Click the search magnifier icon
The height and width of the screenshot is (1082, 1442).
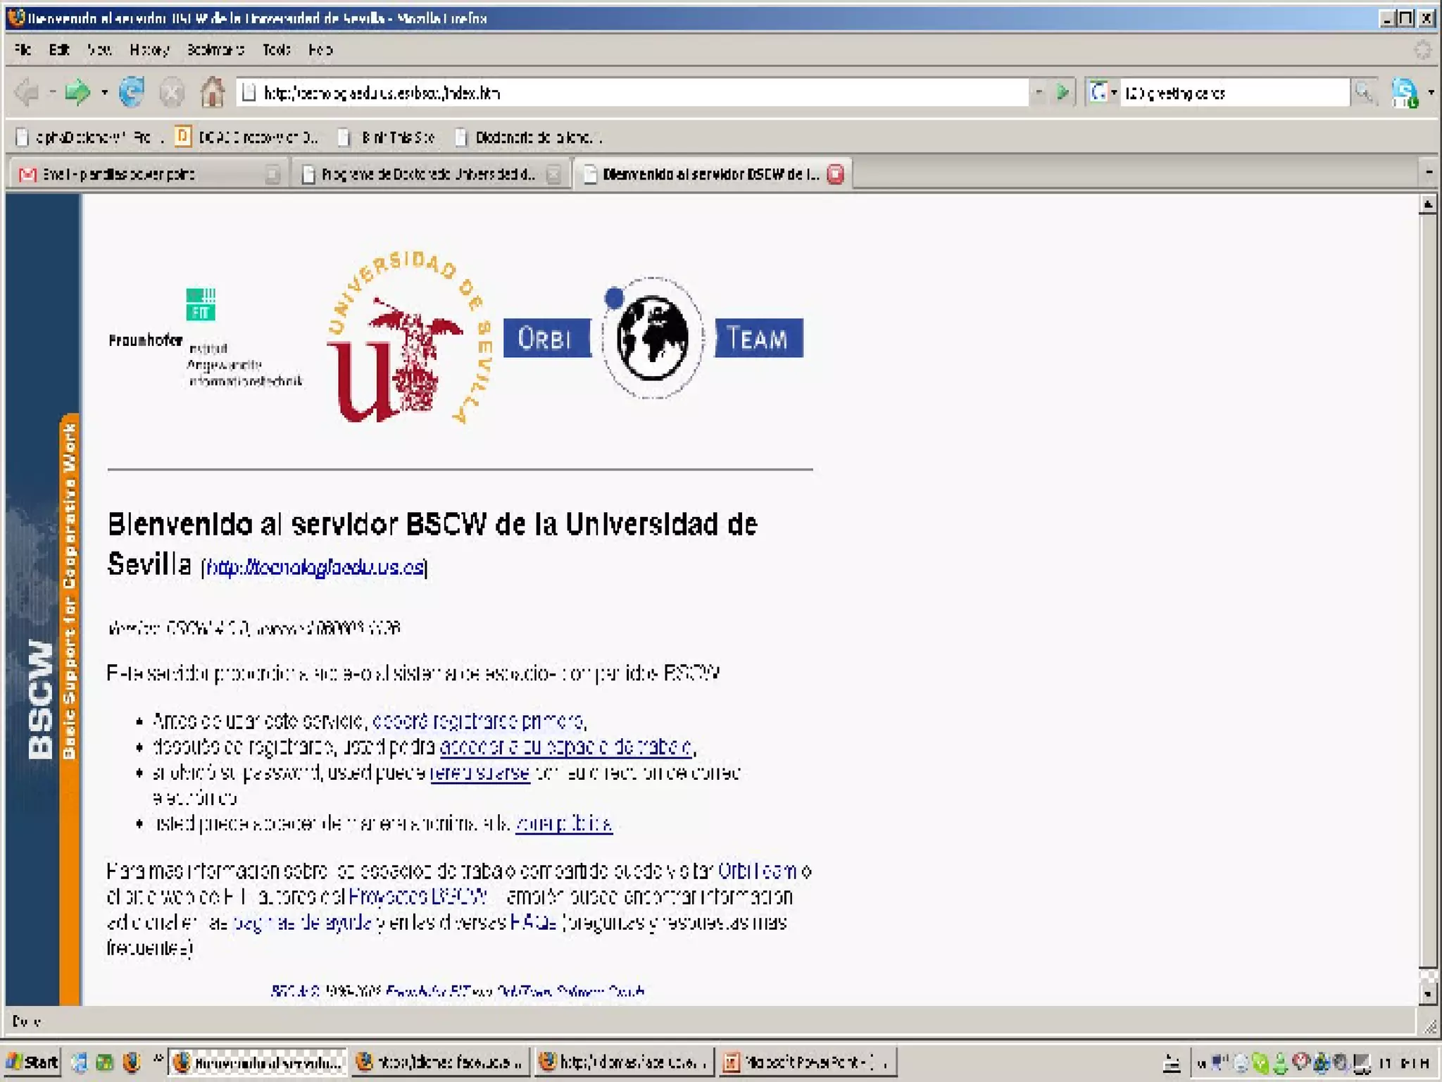click(x=1365, y=92)
